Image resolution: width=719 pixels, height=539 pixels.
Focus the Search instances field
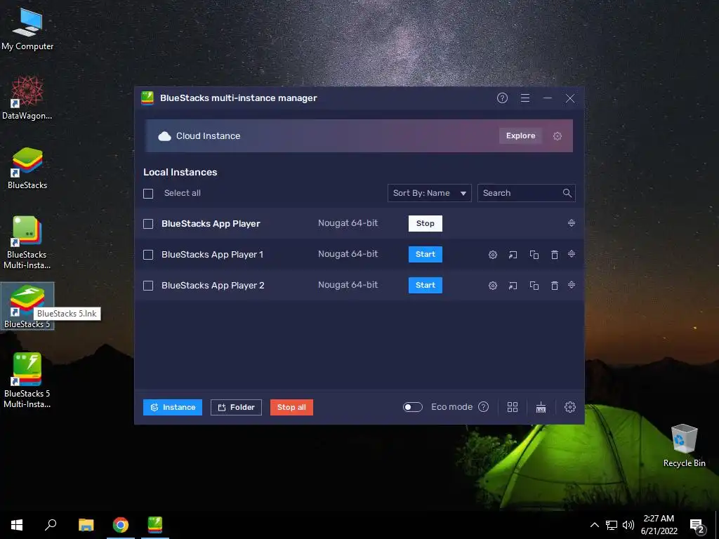tap(526, 193)
